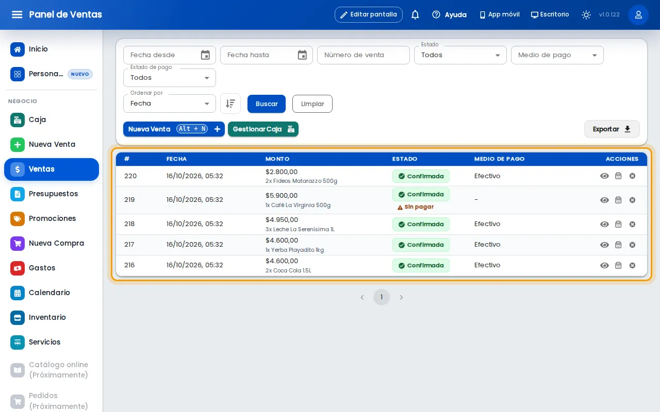This screenshot has width=660, height=412.
Task: Open Gastos in the sidebar
Action: 52,268
